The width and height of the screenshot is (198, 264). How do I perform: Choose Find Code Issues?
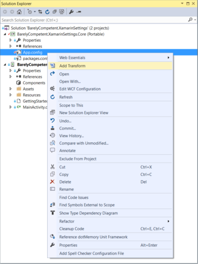(x=110, y=198)
